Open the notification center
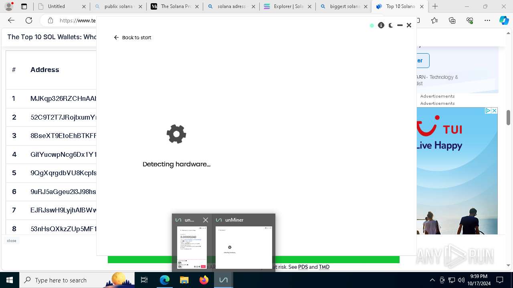 click(x=500, y=280)
